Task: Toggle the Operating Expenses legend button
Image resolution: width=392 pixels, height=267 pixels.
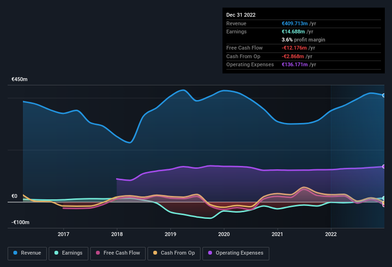Action: click(236, 253)
